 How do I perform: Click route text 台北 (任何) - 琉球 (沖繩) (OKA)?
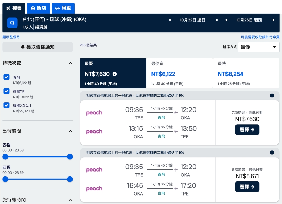tap(54, 19)
